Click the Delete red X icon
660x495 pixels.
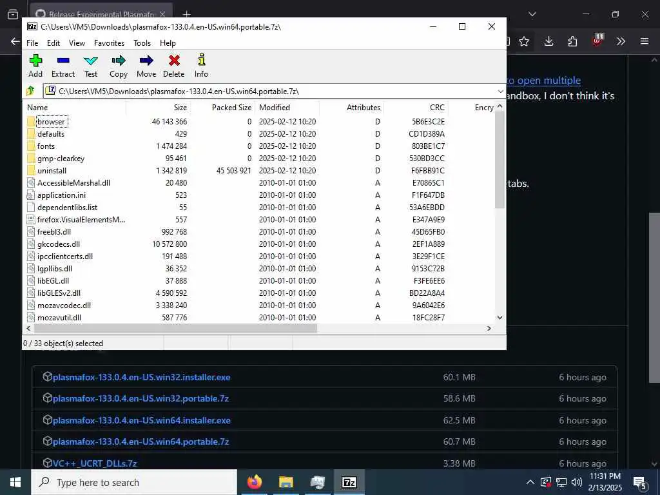174,61
